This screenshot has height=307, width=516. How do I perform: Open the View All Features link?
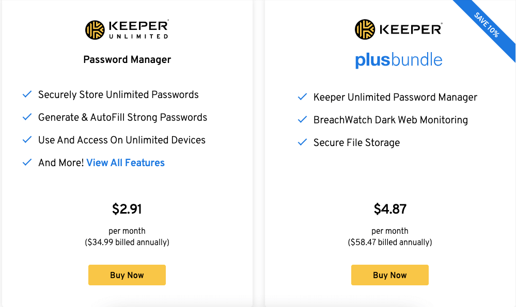click(x=126, y=163)
